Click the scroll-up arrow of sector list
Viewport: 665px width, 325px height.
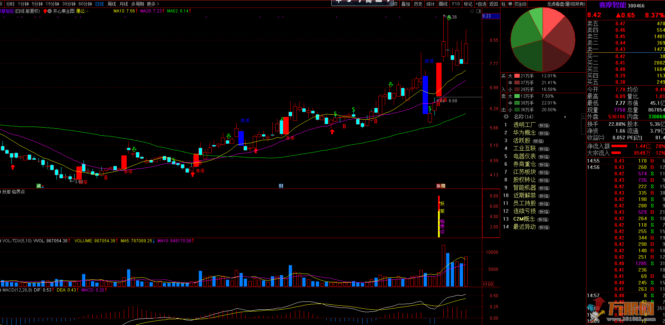[583, 117]
